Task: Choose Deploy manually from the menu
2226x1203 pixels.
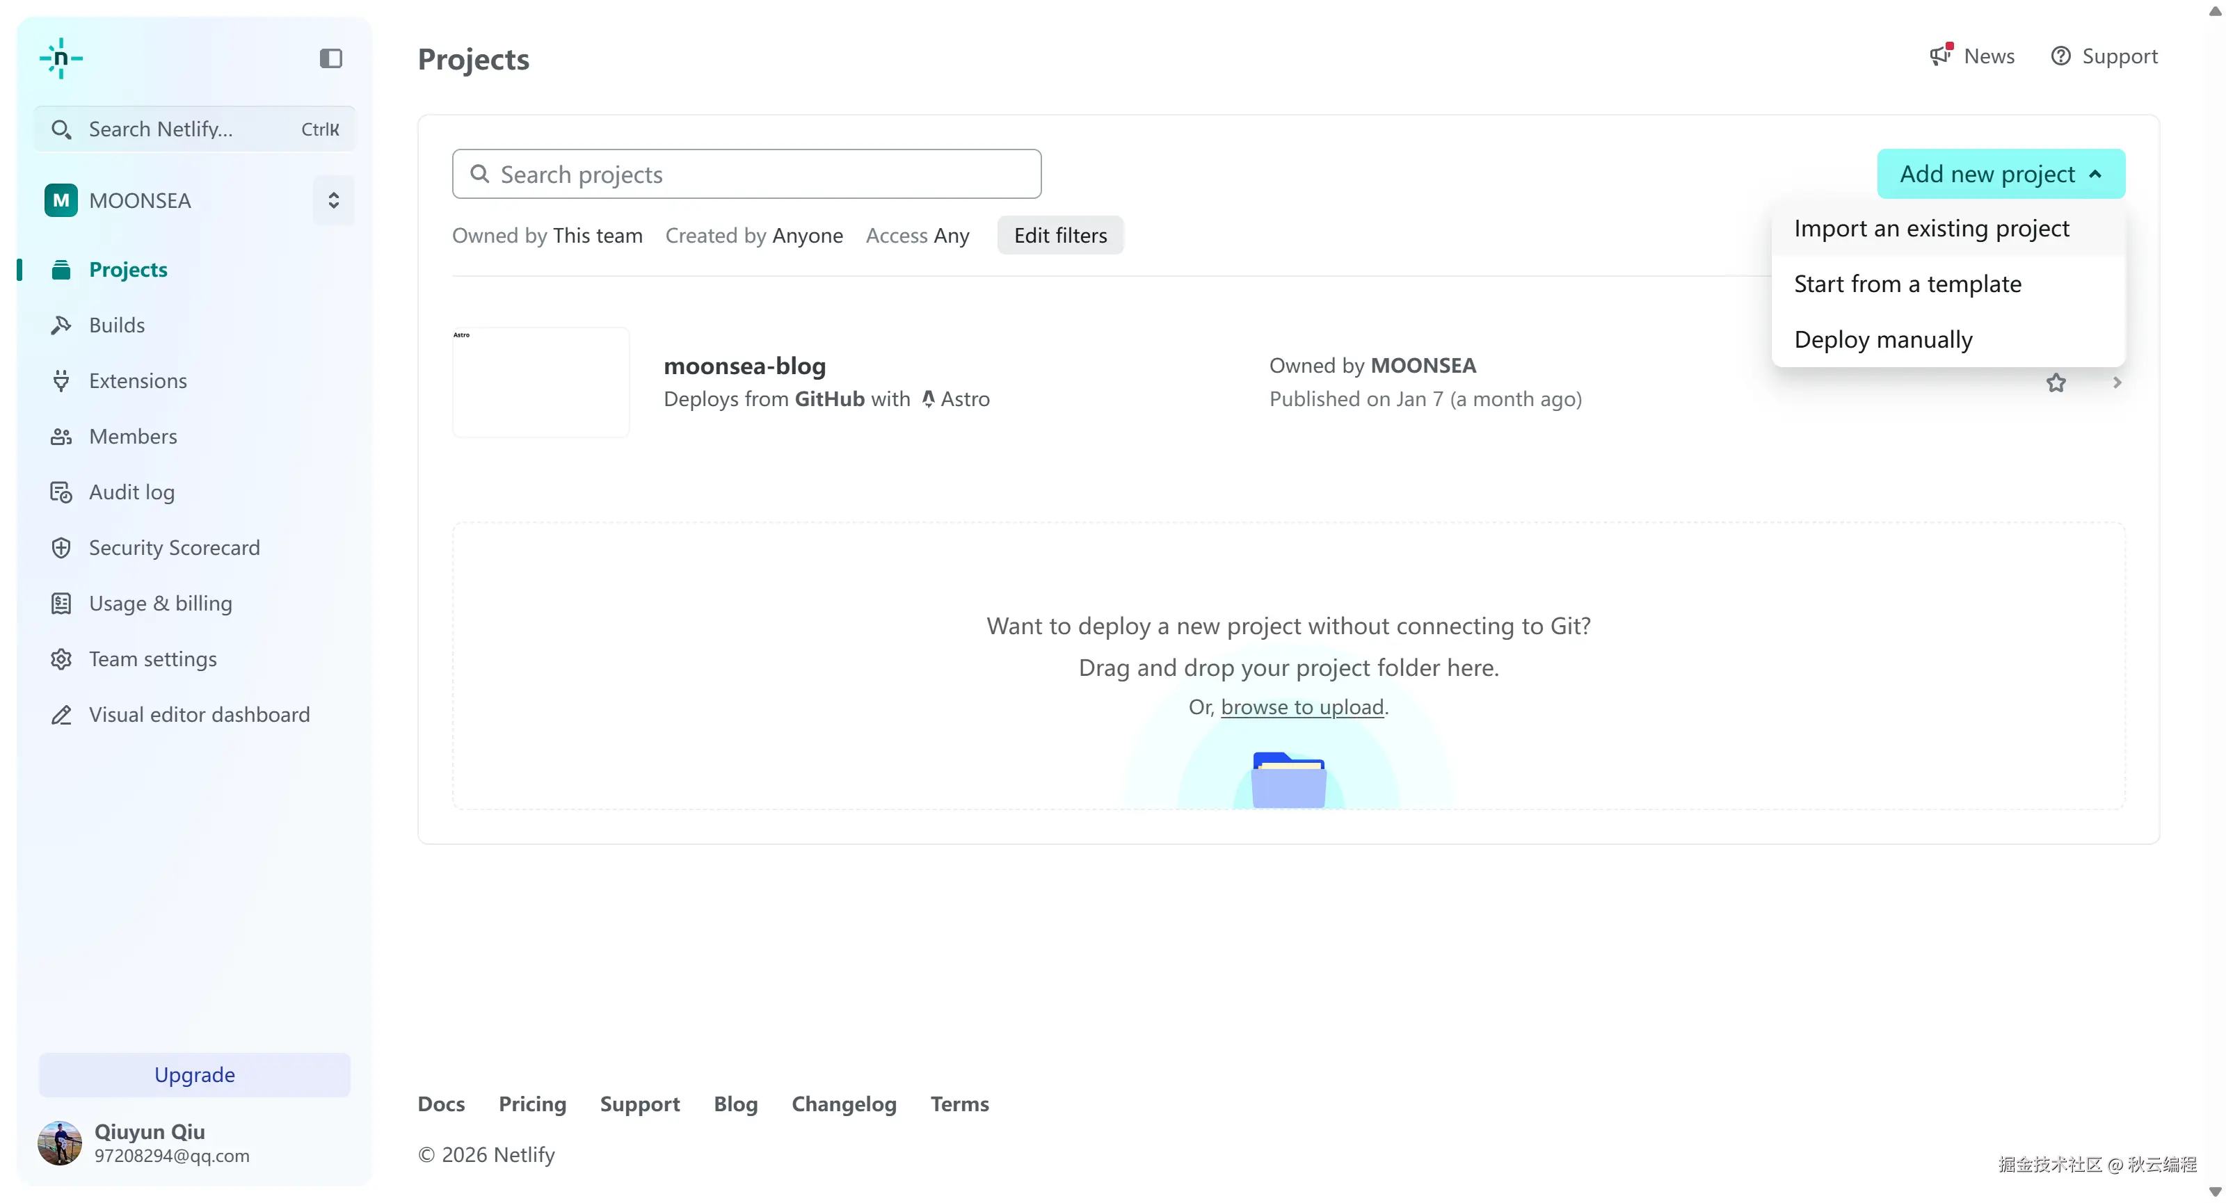Action: click(x=1883, y=339)
